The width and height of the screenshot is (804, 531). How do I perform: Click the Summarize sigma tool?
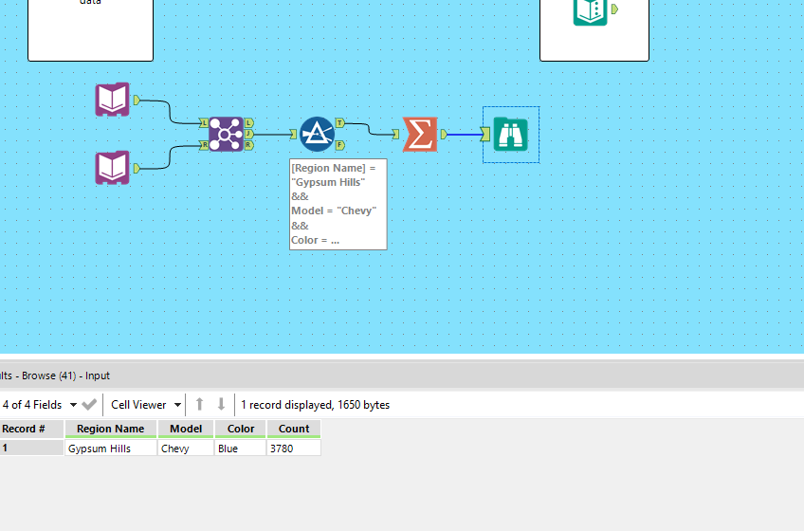tap(420, 135)
